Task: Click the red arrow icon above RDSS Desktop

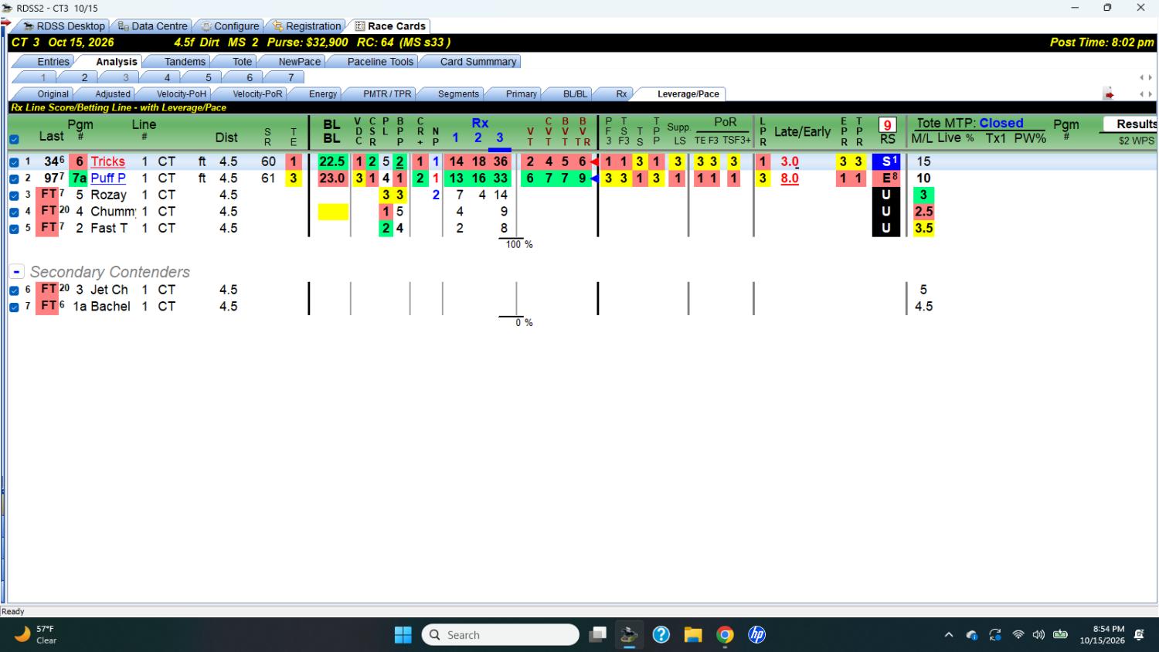Action: [x=6, y=22]
